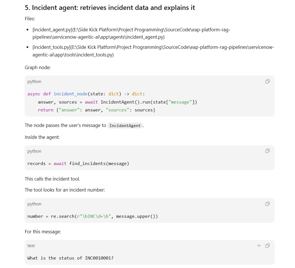The width and height of the screenshot is (295, 268).
Task: Copy the INC0010001 text block
Action: point(267,246)
